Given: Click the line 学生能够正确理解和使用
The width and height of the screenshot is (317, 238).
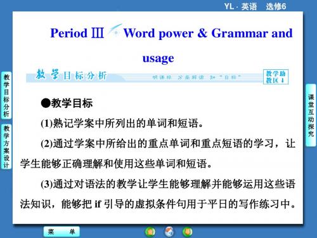Looking at the screenshot, I should tap(116, 164).
